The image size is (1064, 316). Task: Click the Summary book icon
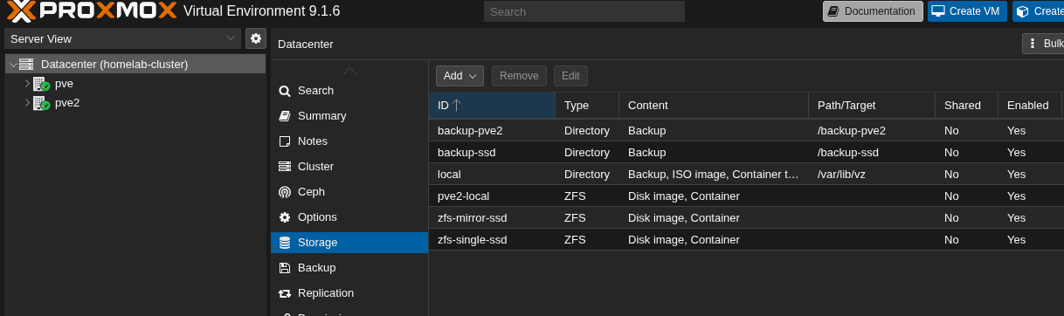(x=284, y=116)
